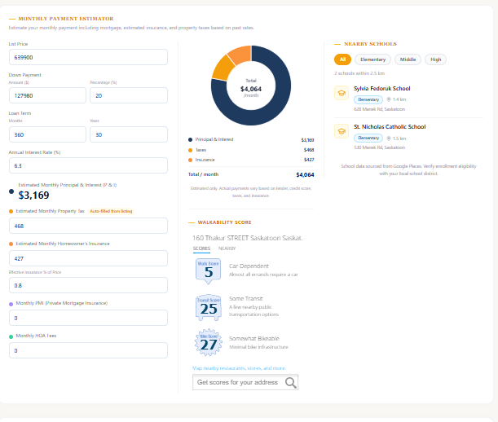The width and height of the screenshot is (498, 422).
Task: Filter schools by High
Action: 435,59
